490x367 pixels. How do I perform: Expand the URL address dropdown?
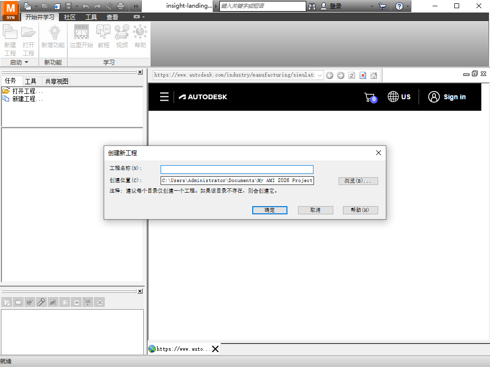pos(319,75)
